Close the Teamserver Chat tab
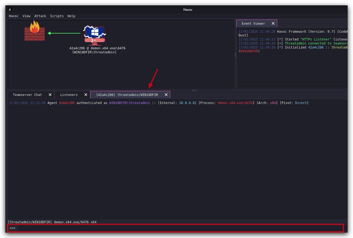This screenshot has height=238, width=353. [x=50, y=95]
